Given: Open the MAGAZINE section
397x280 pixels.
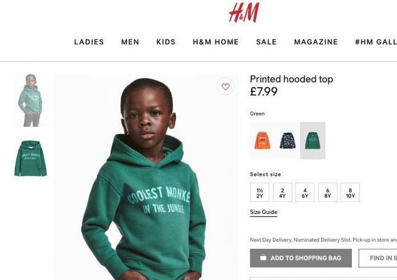Looking at the screenshot, I should [316, 42].
